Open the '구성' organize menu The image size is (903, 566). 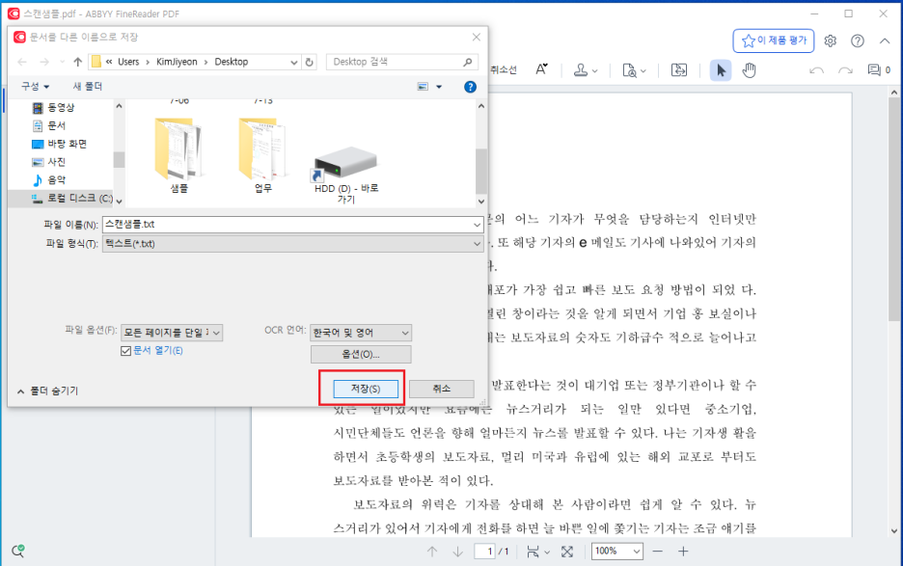(x=35, y=87)
